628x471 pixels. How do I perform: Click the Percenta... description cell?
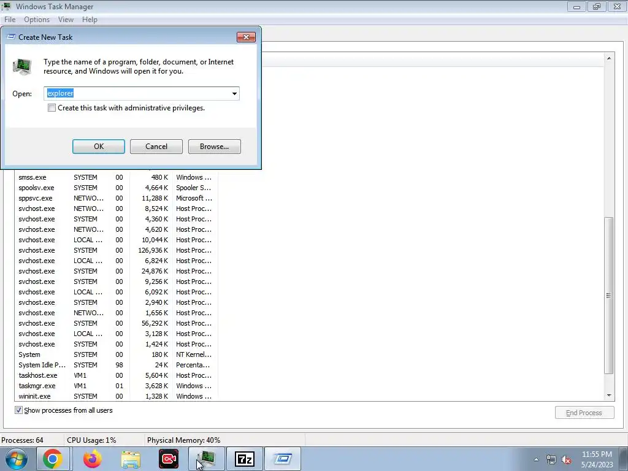coord(193,365)
